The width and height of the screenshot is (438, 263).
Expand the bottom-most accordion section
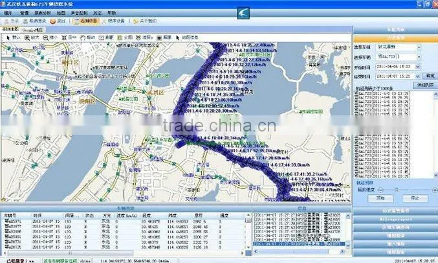click(x=395, y=252)
